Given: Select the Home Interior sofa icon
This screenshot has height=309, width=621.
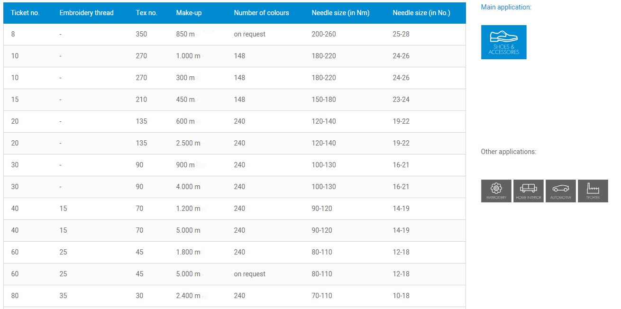Looking at the screenshot, I should (x=529, y=191).
